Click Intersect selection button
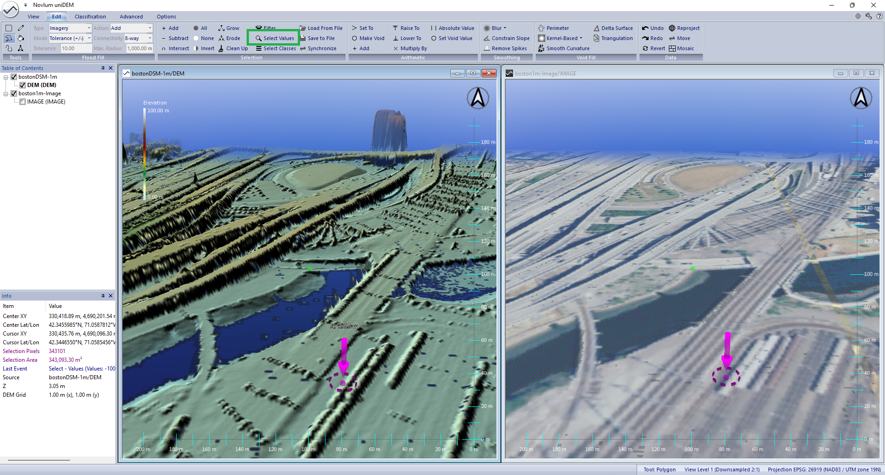The image size is (885, 475). tap(175, 48)
